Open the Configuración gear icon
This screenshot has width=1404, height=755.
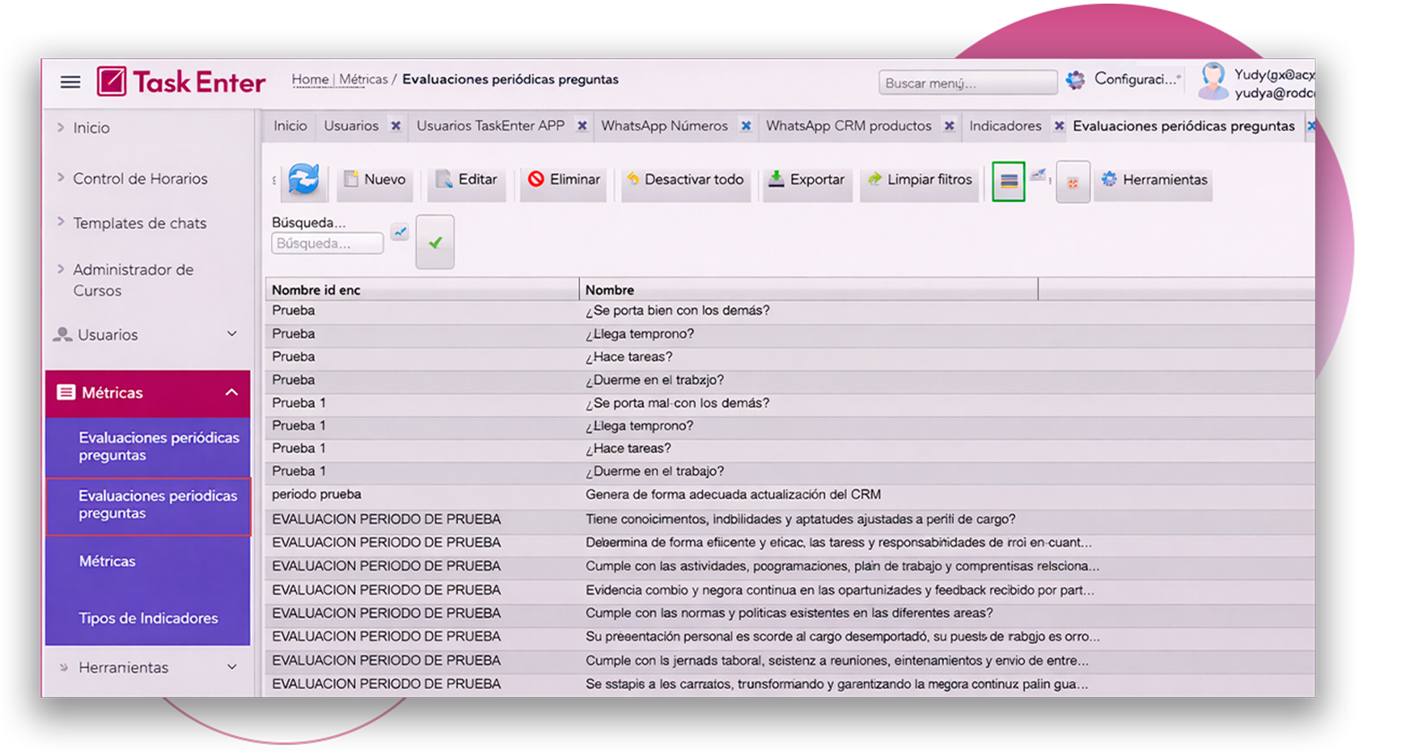click(1075, 81)
